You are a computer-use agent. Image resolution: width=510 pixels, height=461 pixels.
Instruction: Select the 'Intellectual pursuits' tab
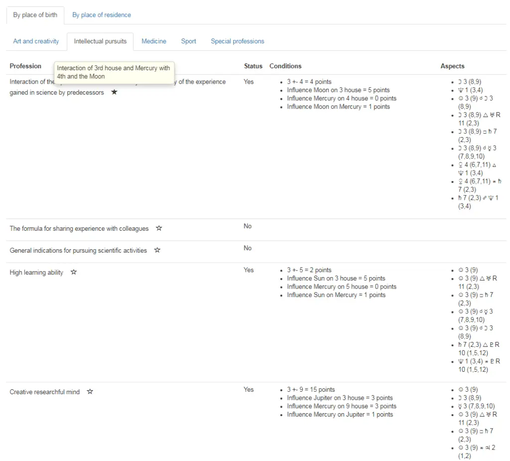(x=100, y=41)
